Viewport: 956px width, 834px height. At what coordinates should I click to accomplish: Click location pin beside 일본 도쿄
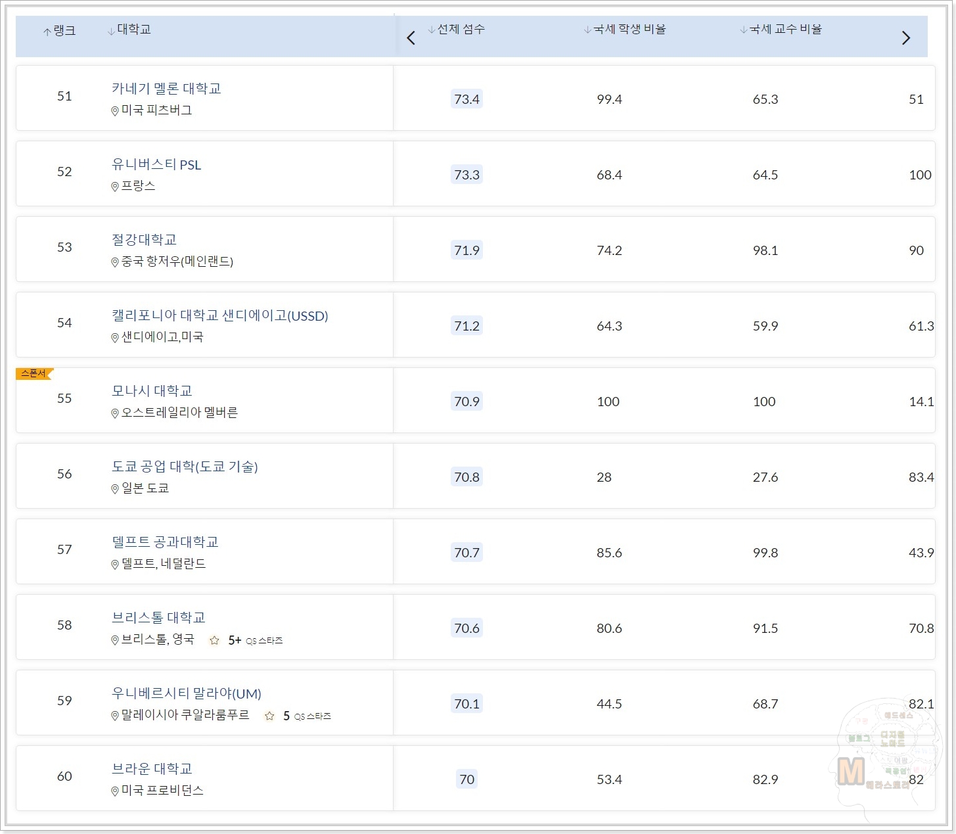click(115, 489)
